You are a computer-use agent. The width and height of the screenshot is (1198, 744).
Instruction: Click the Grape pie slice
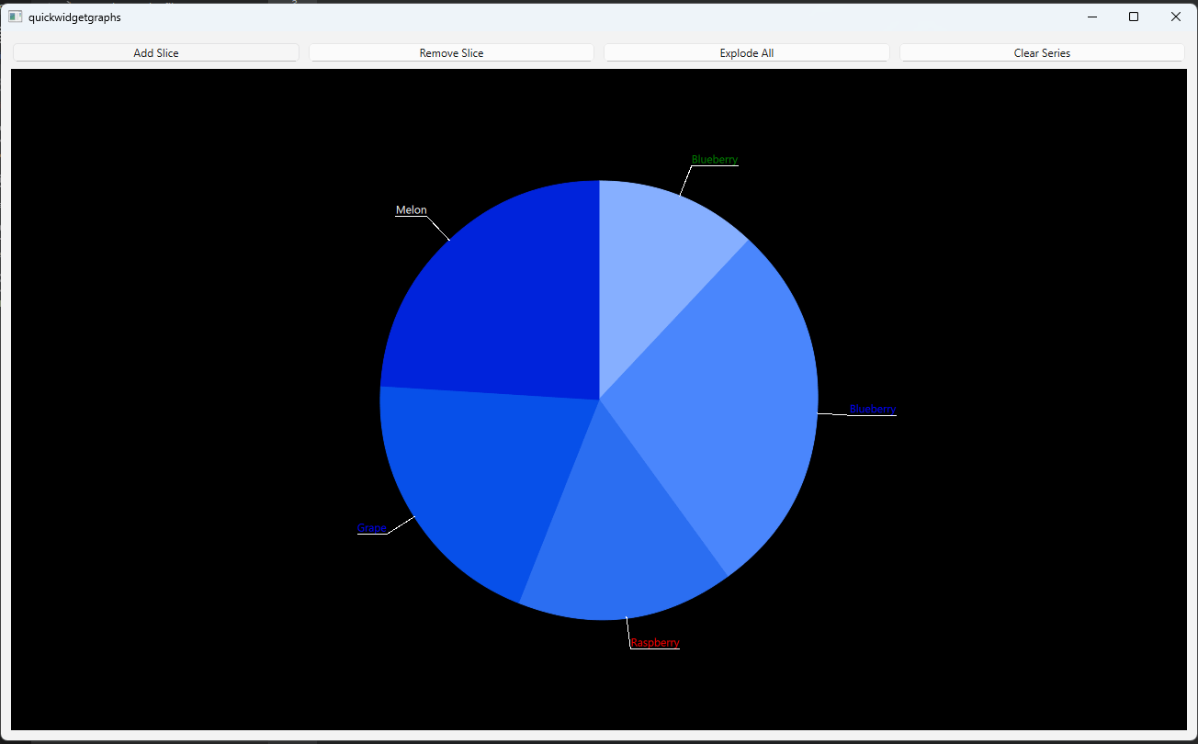point(478,478)
